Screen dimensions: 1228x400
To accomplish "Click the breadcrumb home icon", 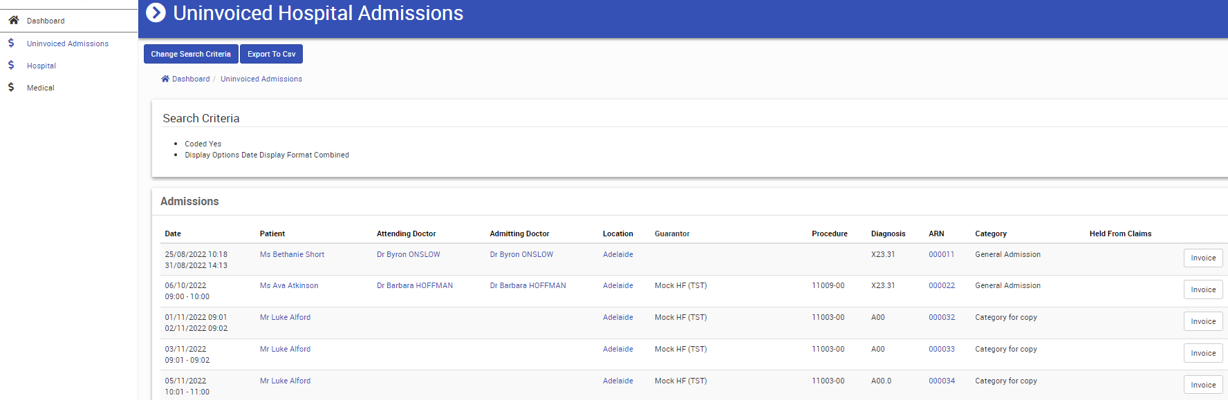I will (165, 79).
